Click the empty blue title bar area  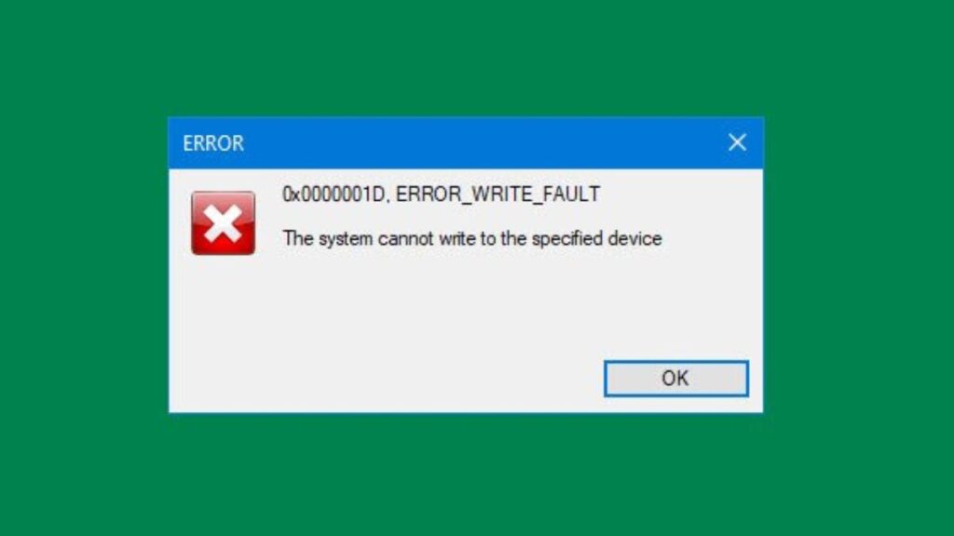tap(481, 142)
